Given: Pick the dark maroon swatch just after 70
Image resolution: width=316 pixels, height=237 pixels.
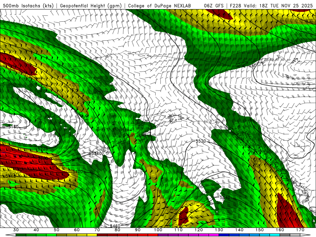Looking at the screenshot, I should point(102,235).
